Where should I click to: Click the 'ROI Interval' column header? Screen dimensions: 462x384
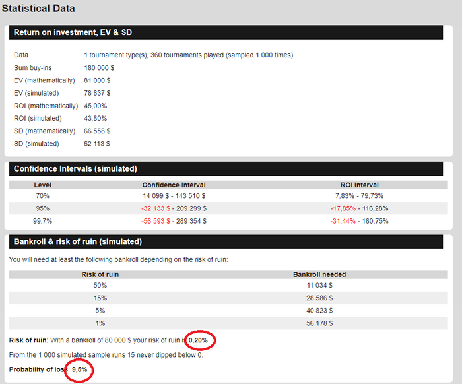(360, 185)
